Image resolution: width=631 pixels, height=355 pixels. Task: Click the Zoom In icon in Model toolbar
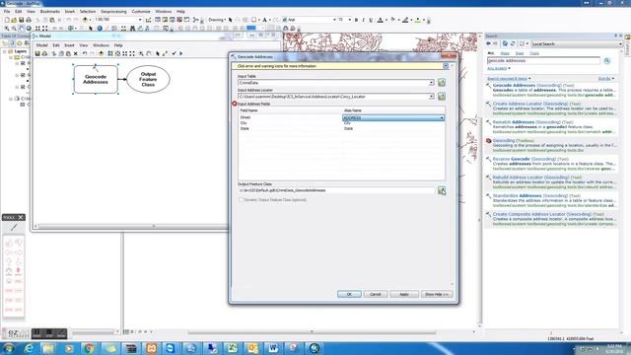pos(141,53)
